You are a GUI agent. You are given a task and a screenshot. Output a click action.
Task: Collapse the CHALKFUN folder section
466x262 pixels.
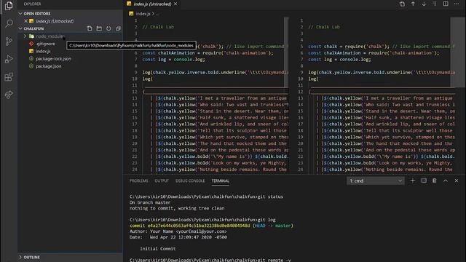pyautogui.click(x=20, y=28)
